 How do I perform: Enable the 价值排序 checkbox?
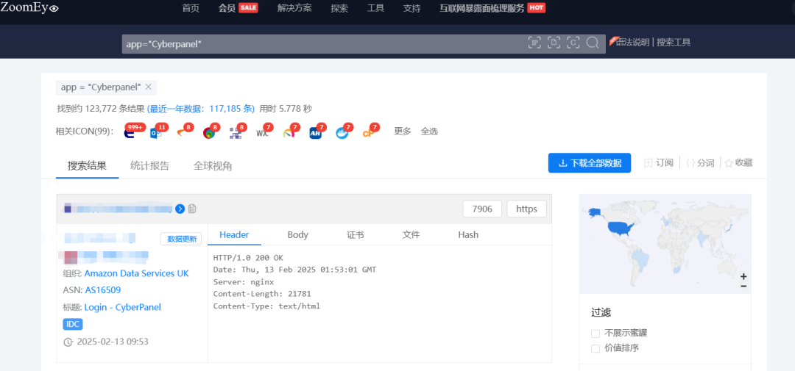click(596, 348)
